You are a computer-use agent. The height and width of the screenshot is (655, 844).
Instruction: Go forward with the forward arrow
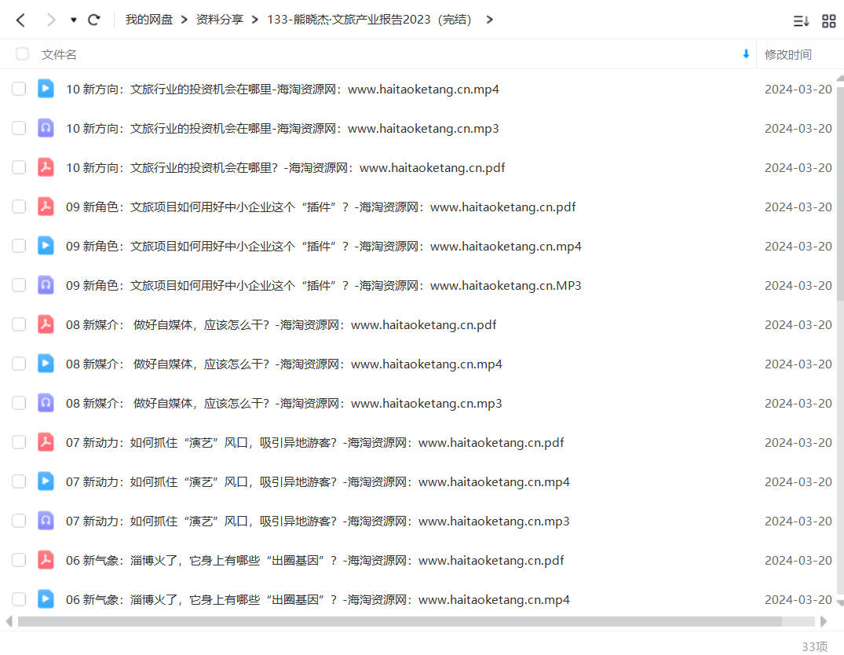click(x=50, y=20)
